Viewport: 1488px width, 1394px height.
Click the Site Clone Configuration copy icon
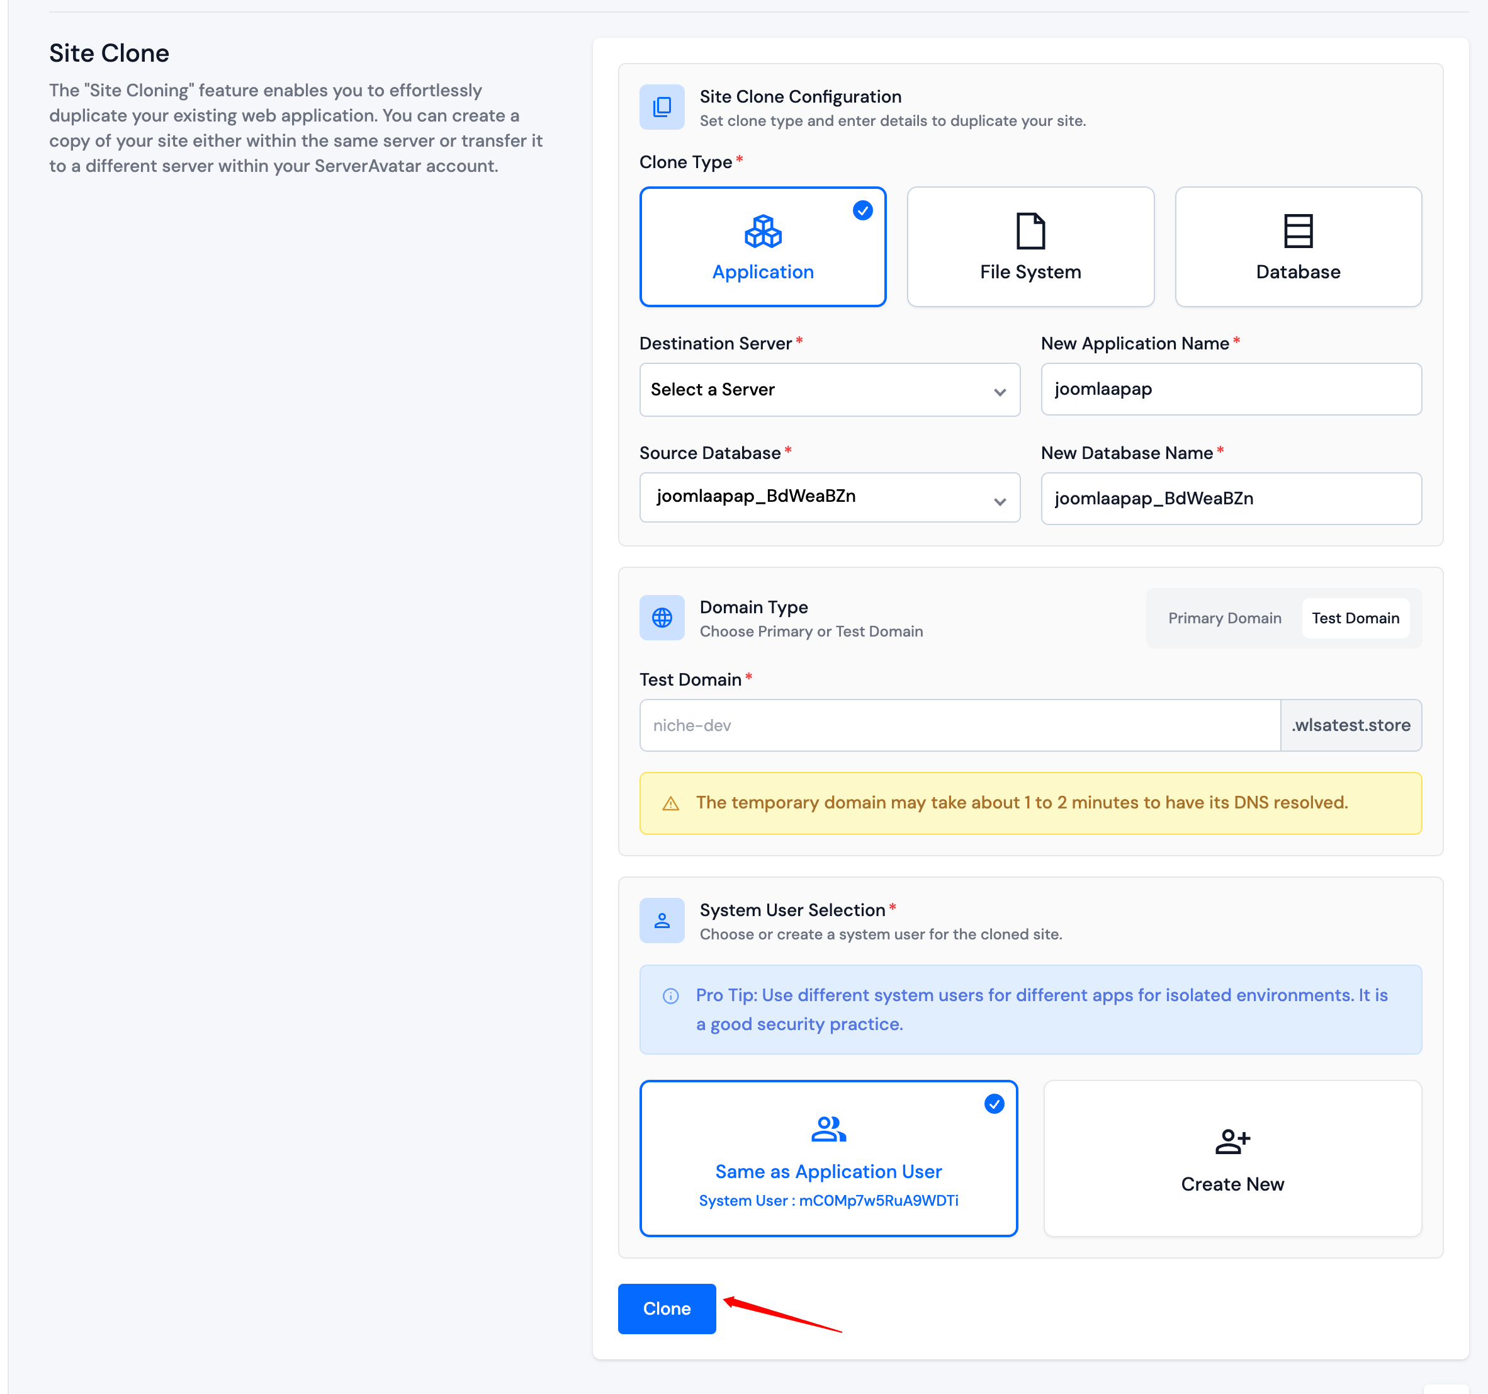662,107
